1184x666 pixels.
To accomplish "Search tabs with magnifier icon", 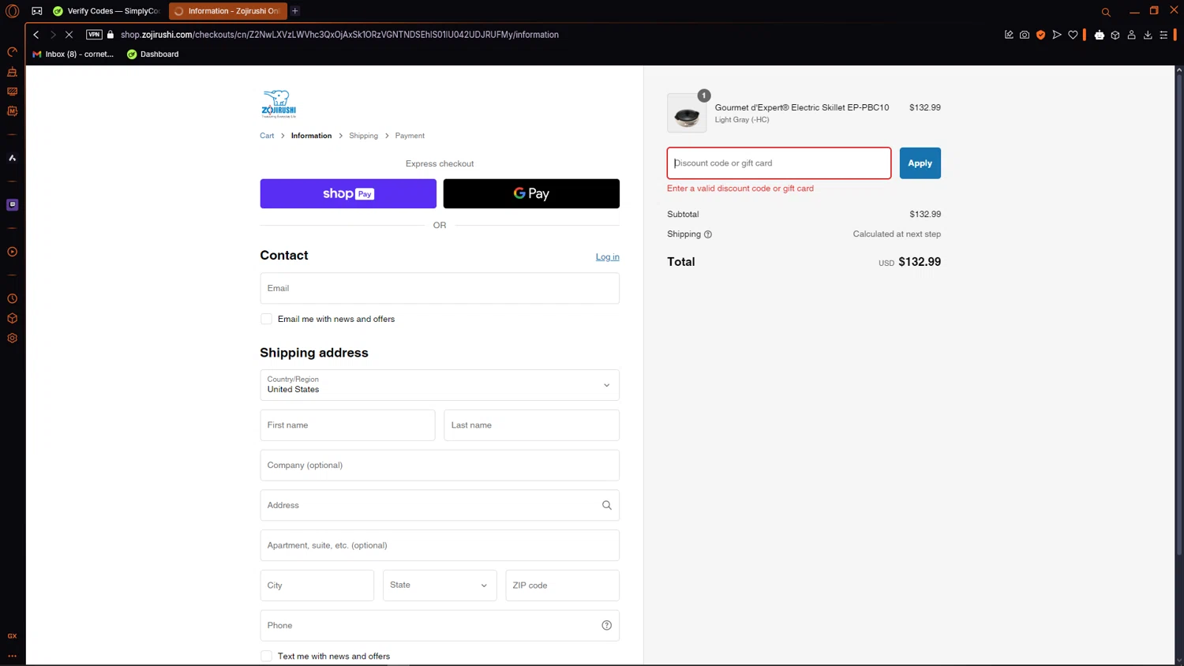I will click(1106, 12).
